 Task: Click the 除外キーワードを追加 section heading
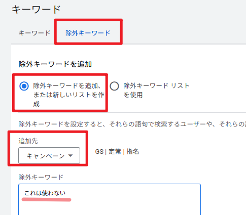(x=55, y=64)
